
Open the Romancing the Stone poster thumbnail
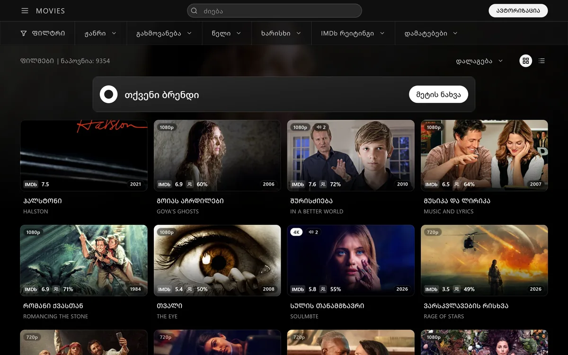tap(84, 260)
